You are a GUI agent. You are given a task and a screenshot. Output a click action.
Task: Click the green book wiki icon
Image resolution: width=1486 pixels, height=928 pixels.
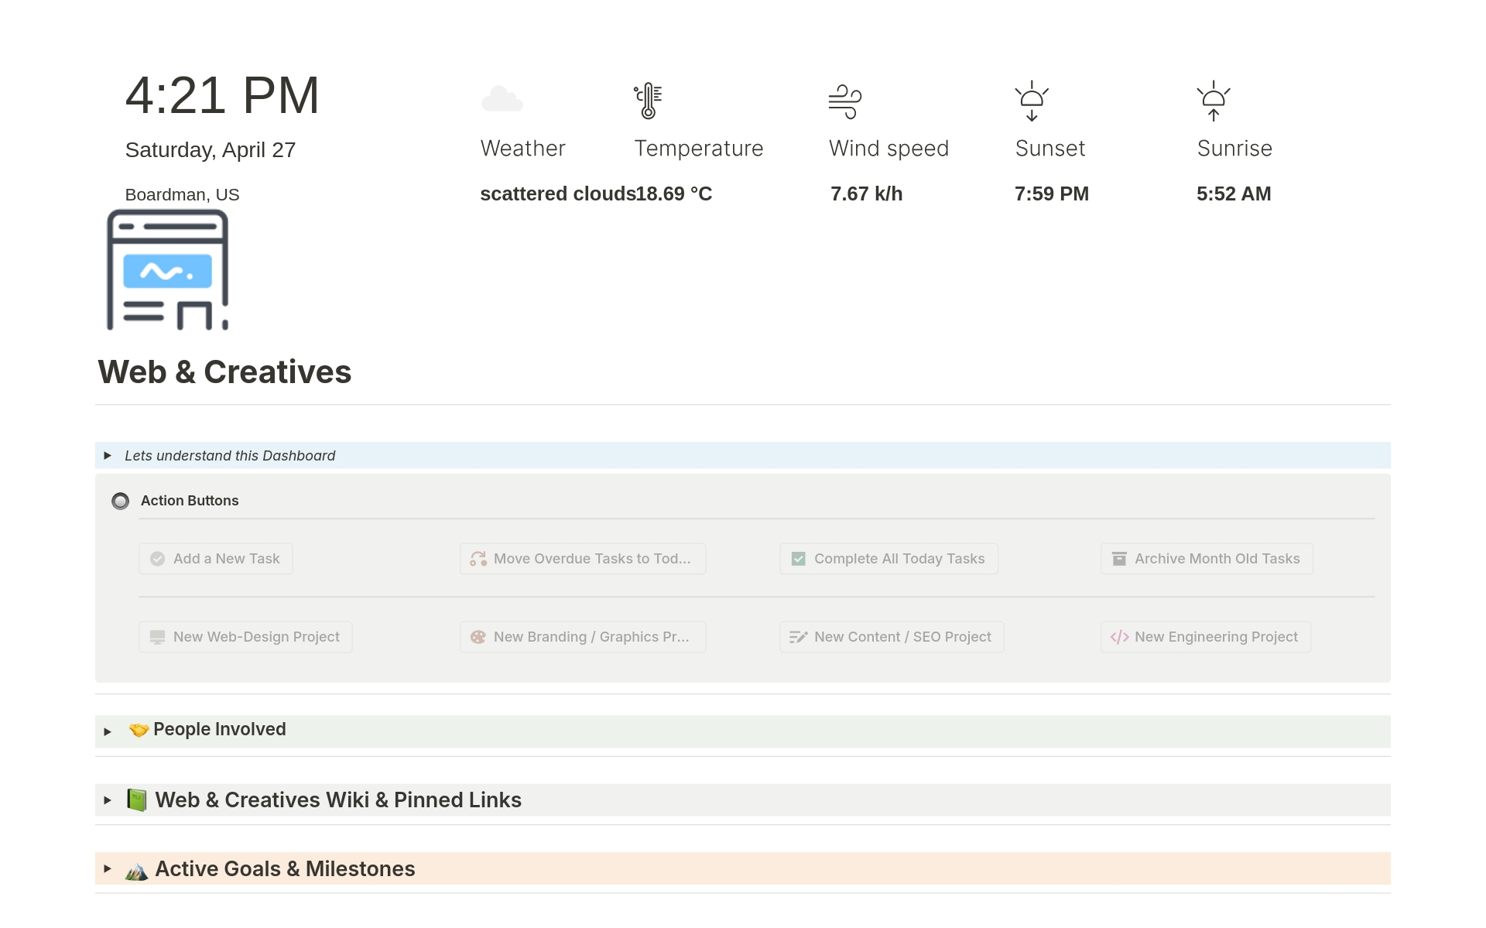tap(137, 800)
